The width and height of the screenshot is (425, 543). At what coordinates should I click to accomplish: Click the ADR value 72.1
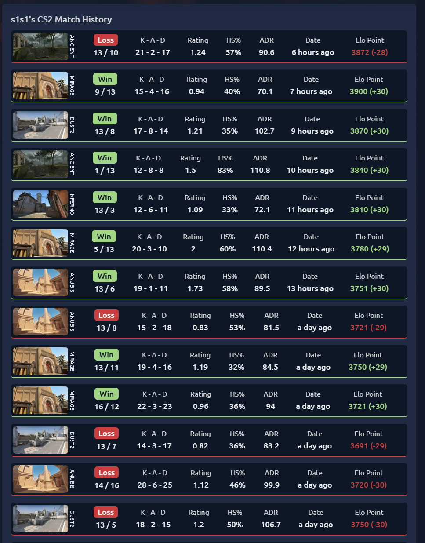pos(262,210)
